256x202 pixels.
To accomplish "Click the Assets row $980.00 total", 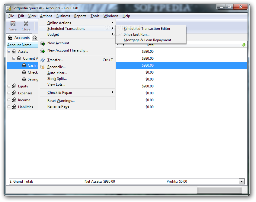I will click(148, 51).
